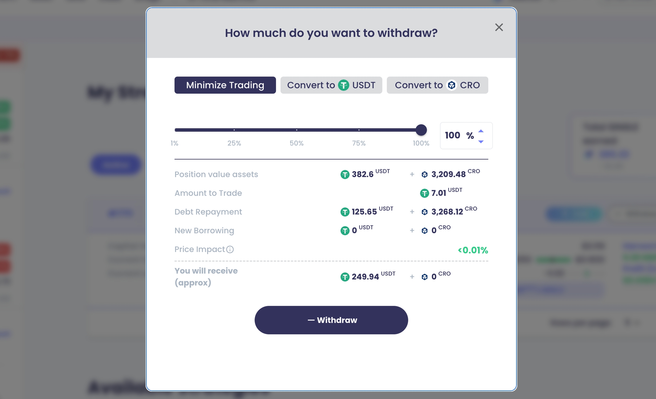
Task: Click CRO icon in Debt Repayment row
Action: click(425, 212)
